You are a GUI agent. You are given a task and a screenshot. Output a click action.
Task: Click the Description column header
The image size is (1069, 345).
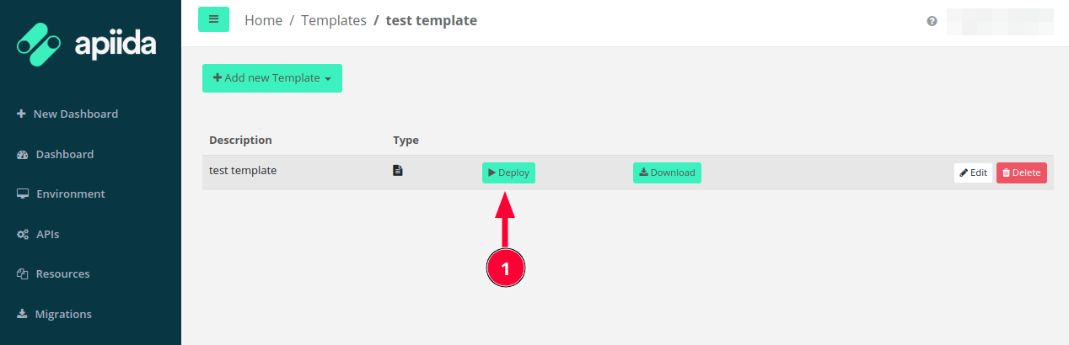click(x=240, y=140)
